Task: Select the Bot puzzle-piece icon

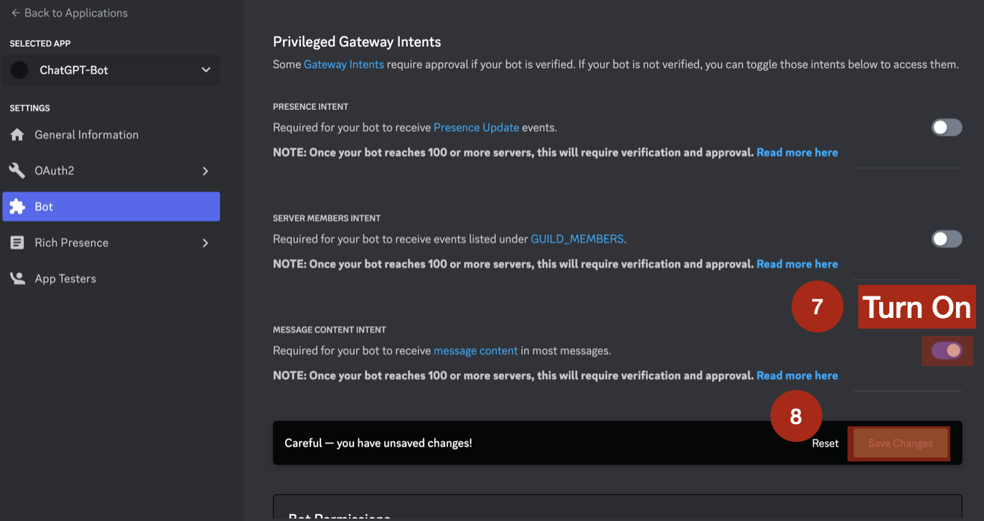Action: tap(17, 206)
